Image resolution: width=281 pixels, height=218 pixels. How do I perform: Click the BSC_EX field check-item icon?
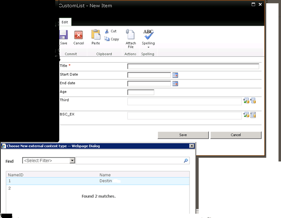(x=246, y=115)
